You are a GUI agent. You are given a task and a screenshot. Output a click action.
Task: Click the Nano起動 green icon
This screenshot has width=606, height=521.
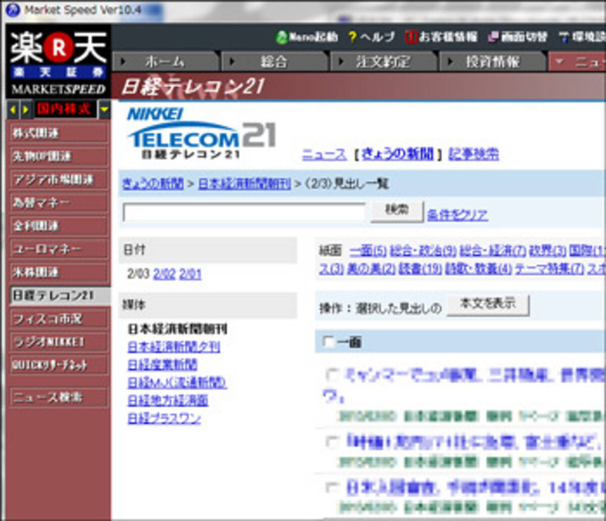281,37
